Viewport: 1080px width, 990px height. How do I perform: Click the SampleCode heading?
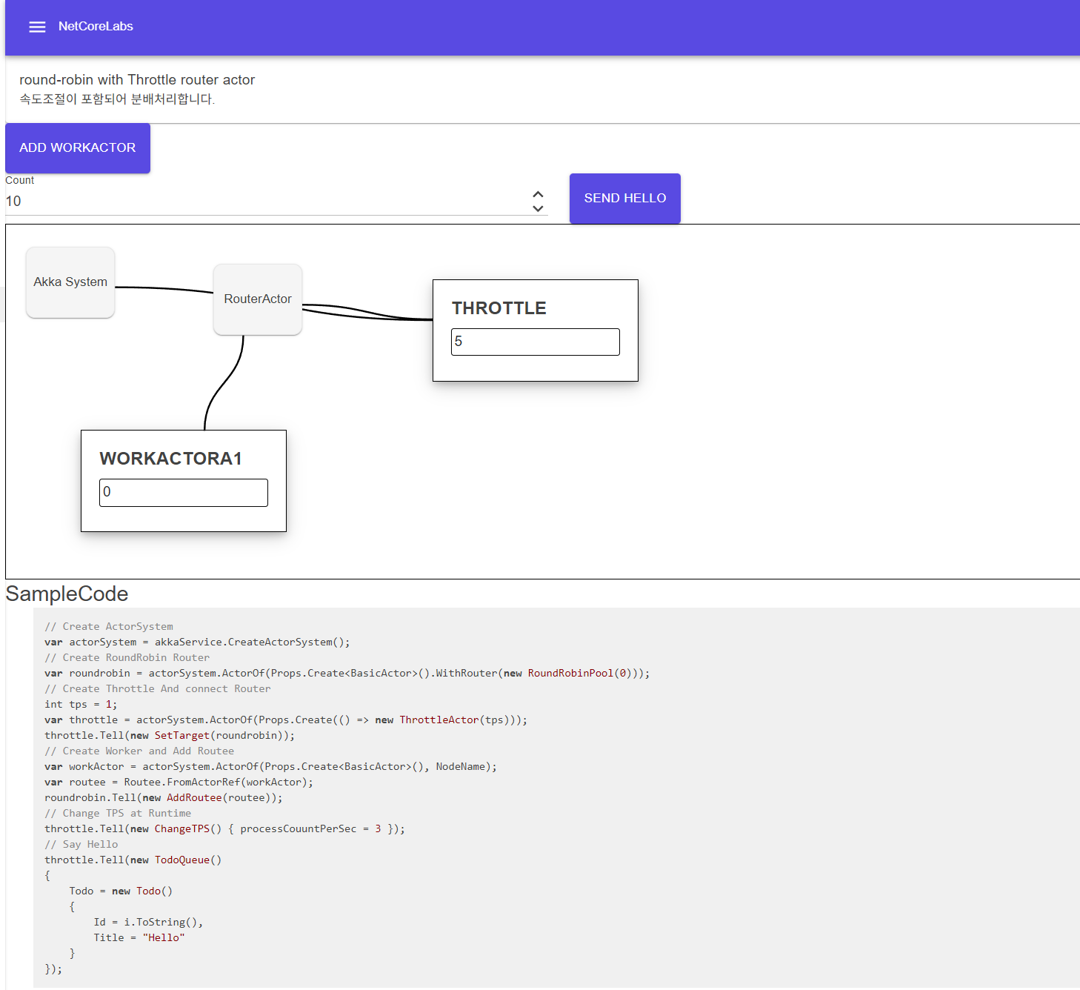click(x=67, y=594)
